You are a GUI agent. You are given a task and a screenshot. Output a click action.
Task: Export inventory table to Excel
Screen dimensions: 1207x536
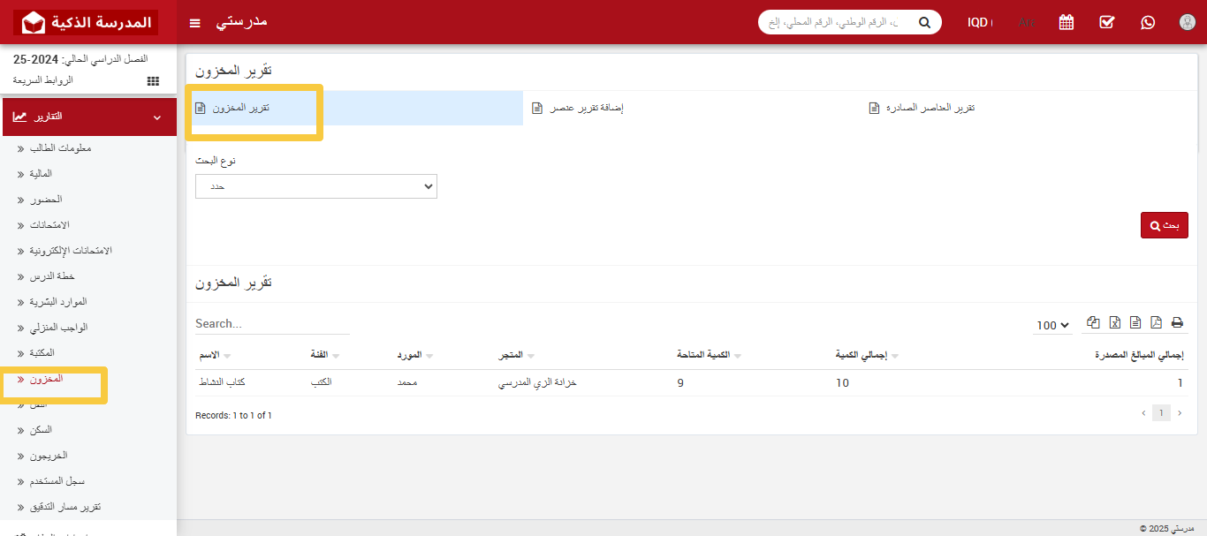point(1115,323)
